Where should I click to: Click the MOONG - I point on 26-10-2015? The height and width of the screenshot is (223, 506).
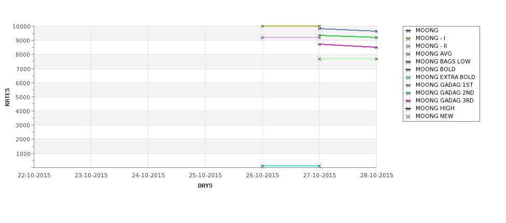[263, 26]
